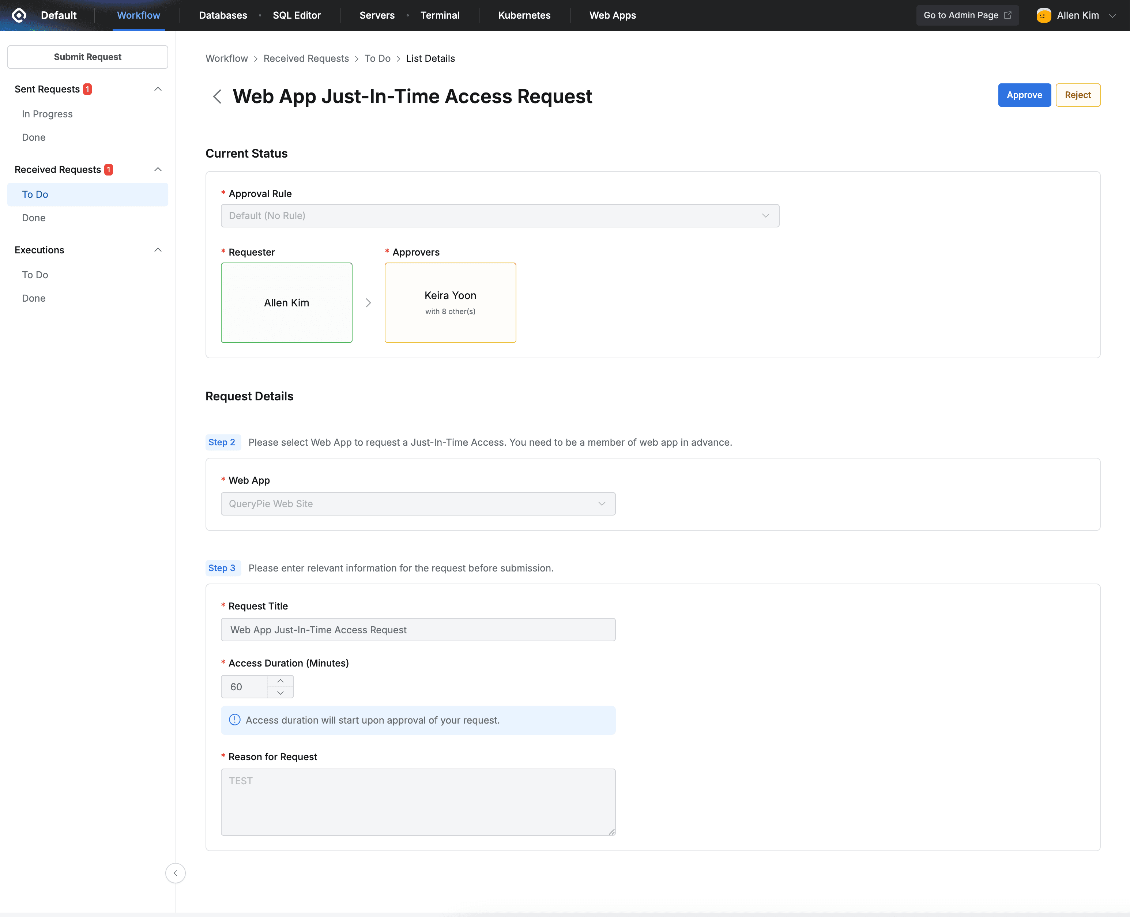The height and width of the screenshot is (917, 1130).
Task: Reject the access request
Action: click(1078, 95)
